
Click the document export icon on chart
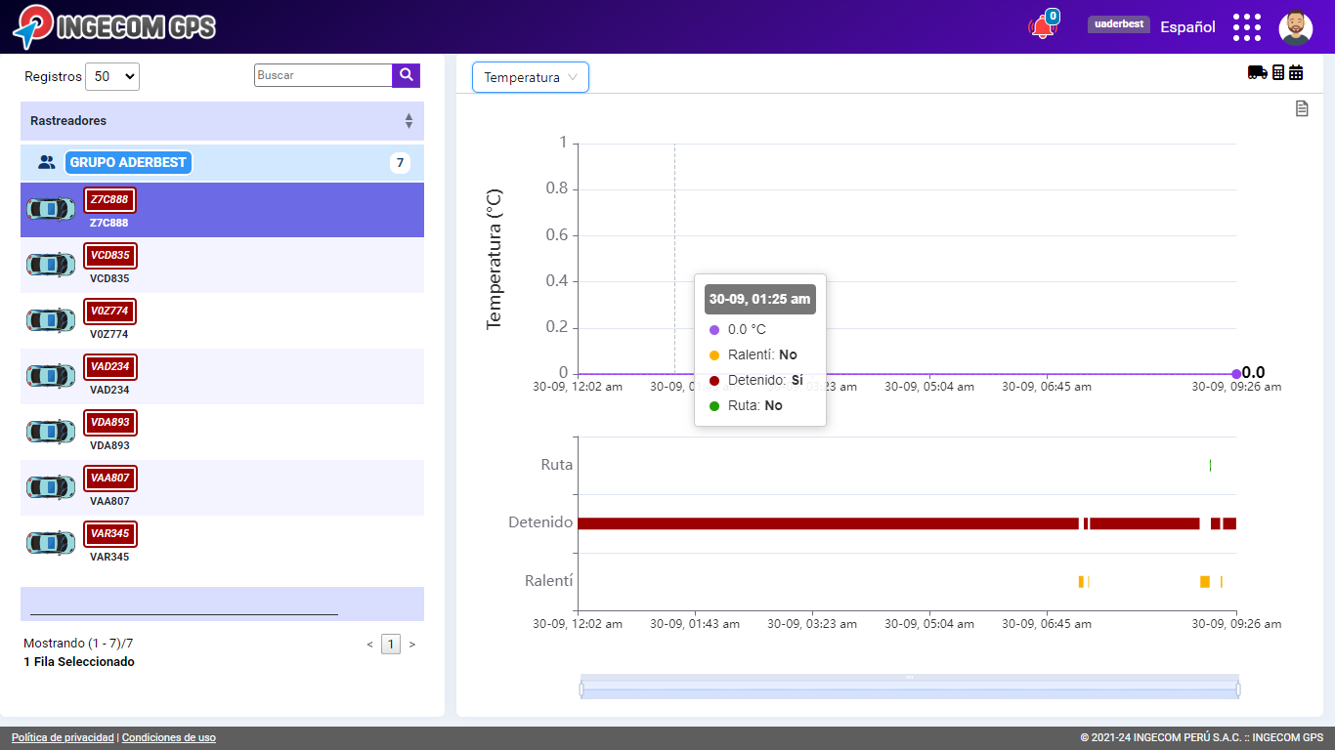pyautogui.click(x=1302, y=108)
